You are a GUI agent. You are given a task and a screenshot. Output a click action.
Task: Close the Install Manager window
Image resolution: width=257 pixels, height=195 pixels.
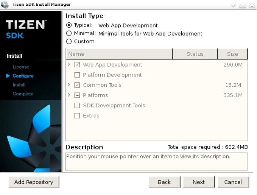pos(252,5)
